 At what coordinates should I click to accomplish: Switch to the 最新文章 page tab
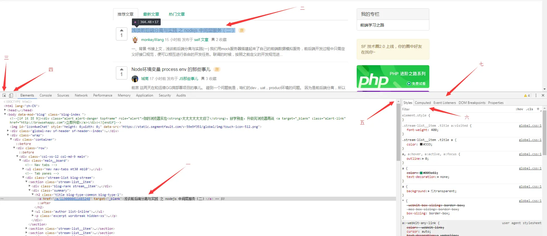(x=151, y=14)
